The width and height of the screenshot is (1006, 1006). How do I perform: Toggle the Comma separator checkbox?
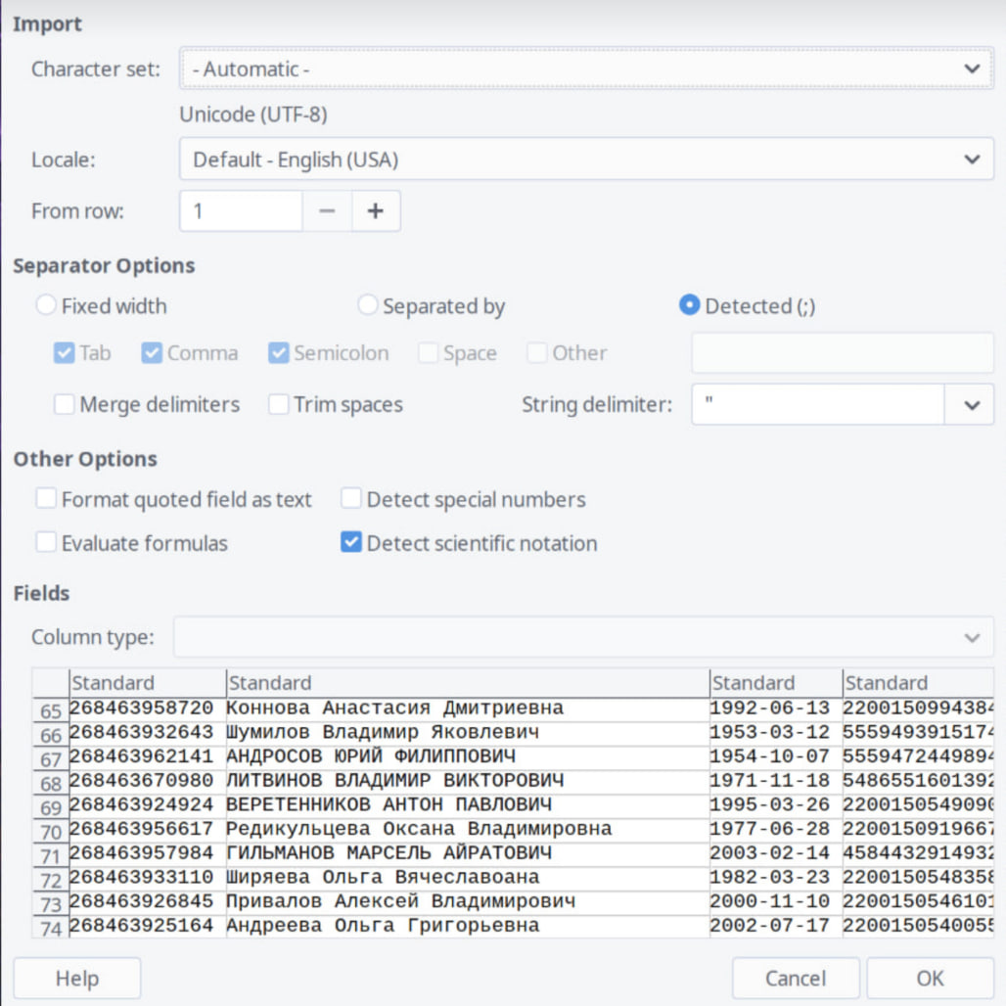tap(152, 353)
